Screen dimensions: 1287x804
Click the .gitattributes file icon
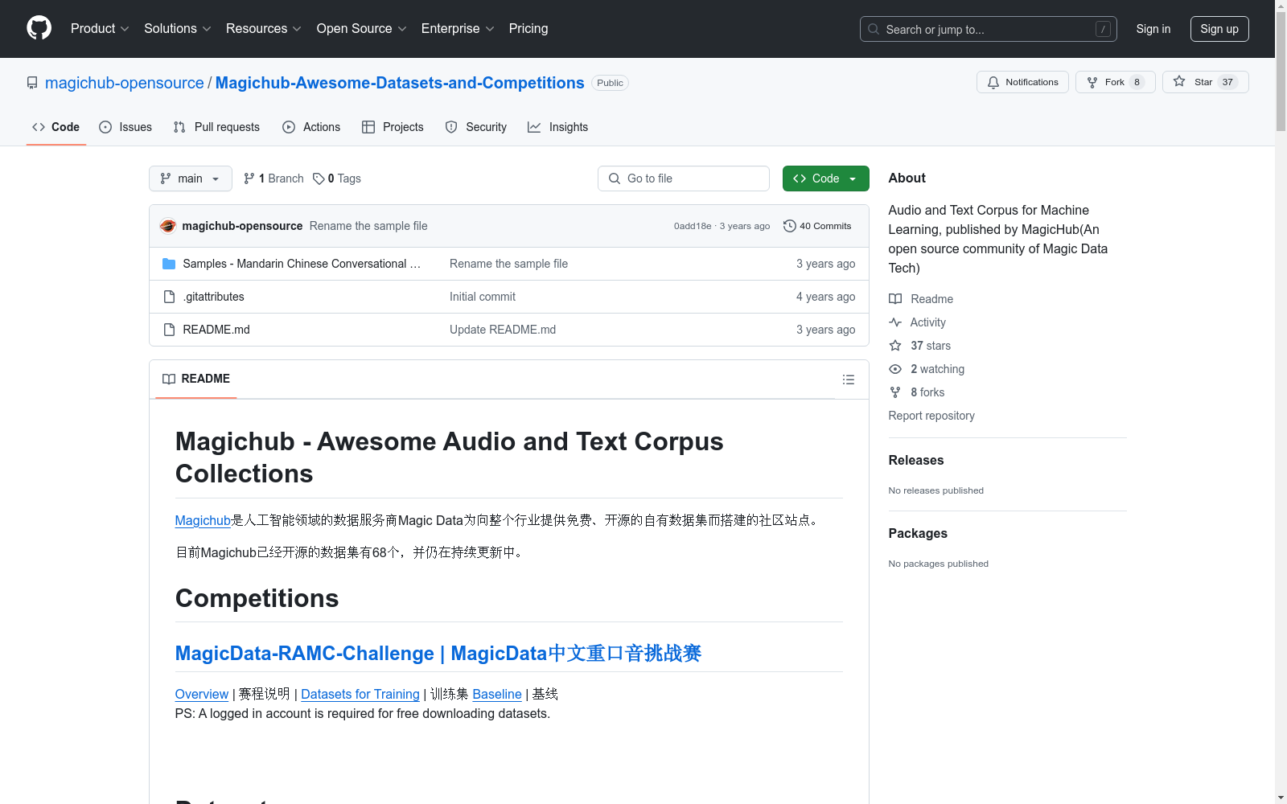[x=169, y=297]
